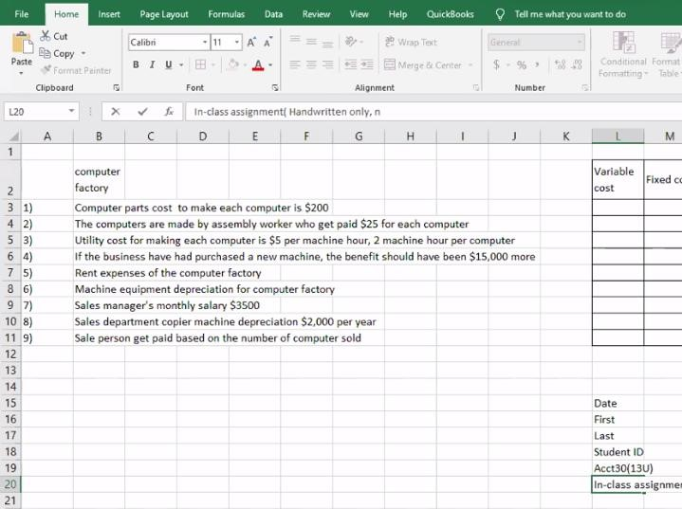682x509 pixels.
Task: Open the Alignment dialog launcher
Action: coord(476,88)
